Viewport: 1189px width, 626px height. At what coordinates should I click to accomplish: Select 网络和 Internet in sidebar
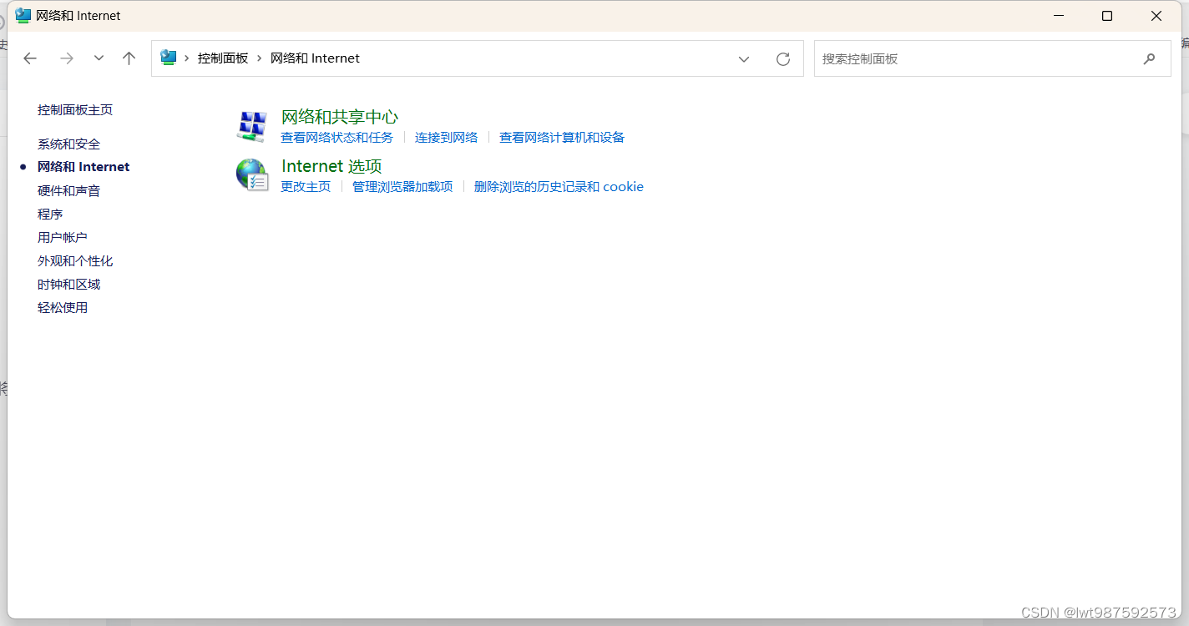tap(83, 167)
